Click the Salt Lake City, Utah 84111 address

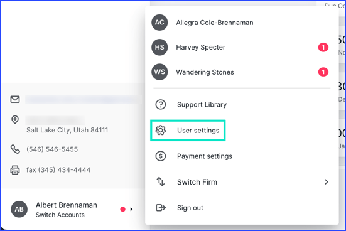coord(67,130)
